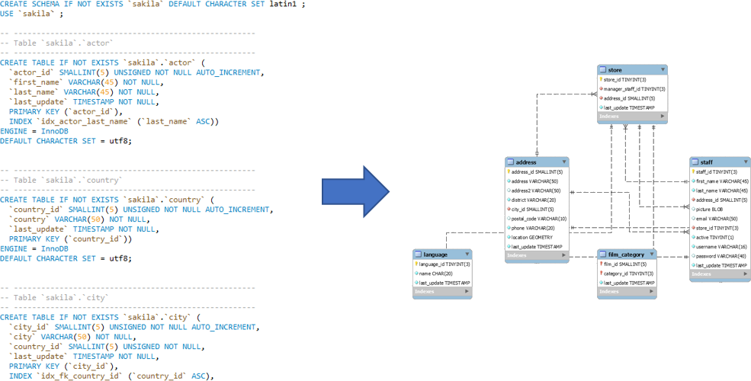Select the location GEOMETRY column in address
The width and height of the screenshot is (751, 381).
[x=531, y=238]
